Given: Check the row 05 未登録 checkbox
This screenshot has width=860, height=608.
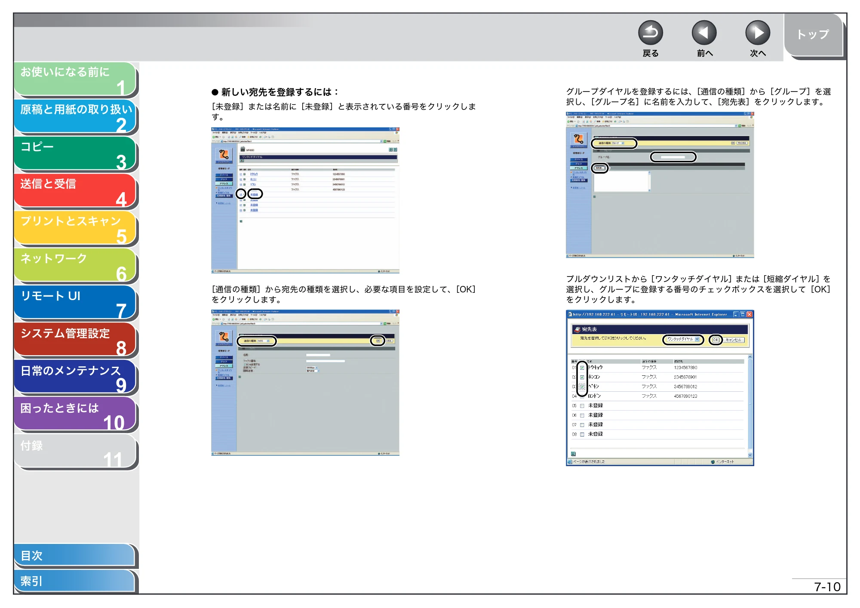Looking at the screenshot, I should pyautogui.click(x=582, y=405).
